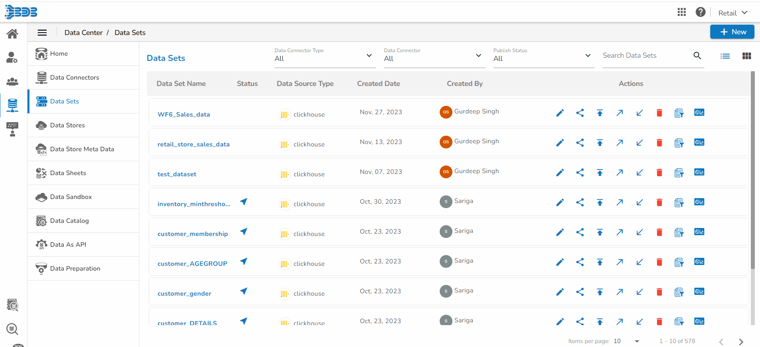Image resolution: width=760 pixels, height=347 pixels.
Task: Go to Data Preparation menu item
Action: tap(75, 269)
